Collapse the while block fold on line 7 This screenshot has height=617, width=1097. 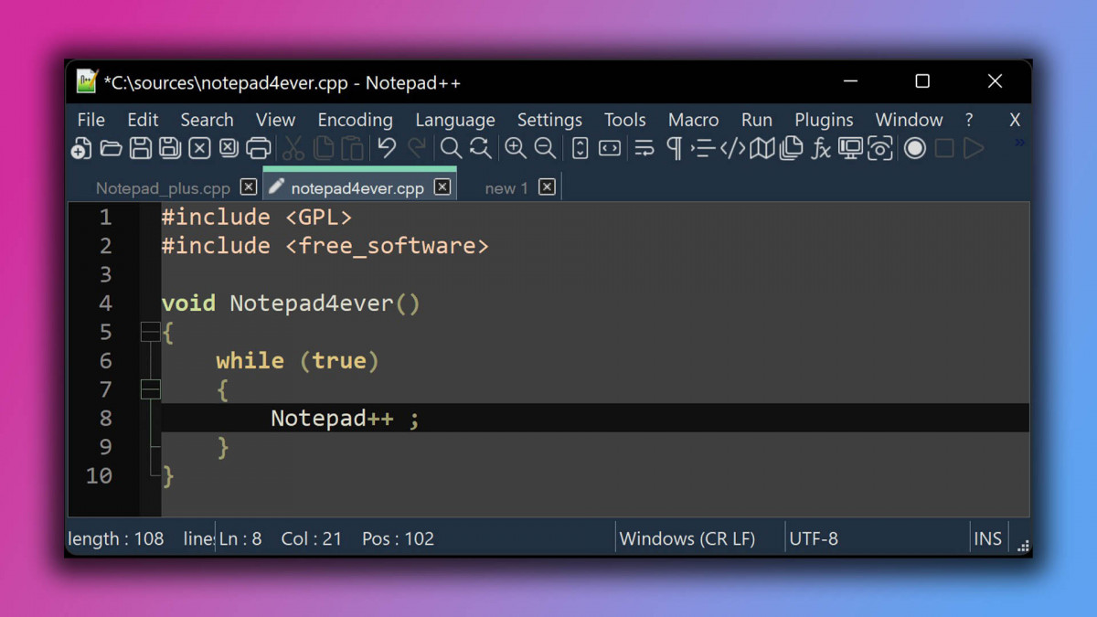coord(150,389)
